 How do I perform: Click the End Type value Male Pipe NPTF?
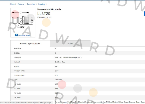pyautogui.click(x=68, y=57)
